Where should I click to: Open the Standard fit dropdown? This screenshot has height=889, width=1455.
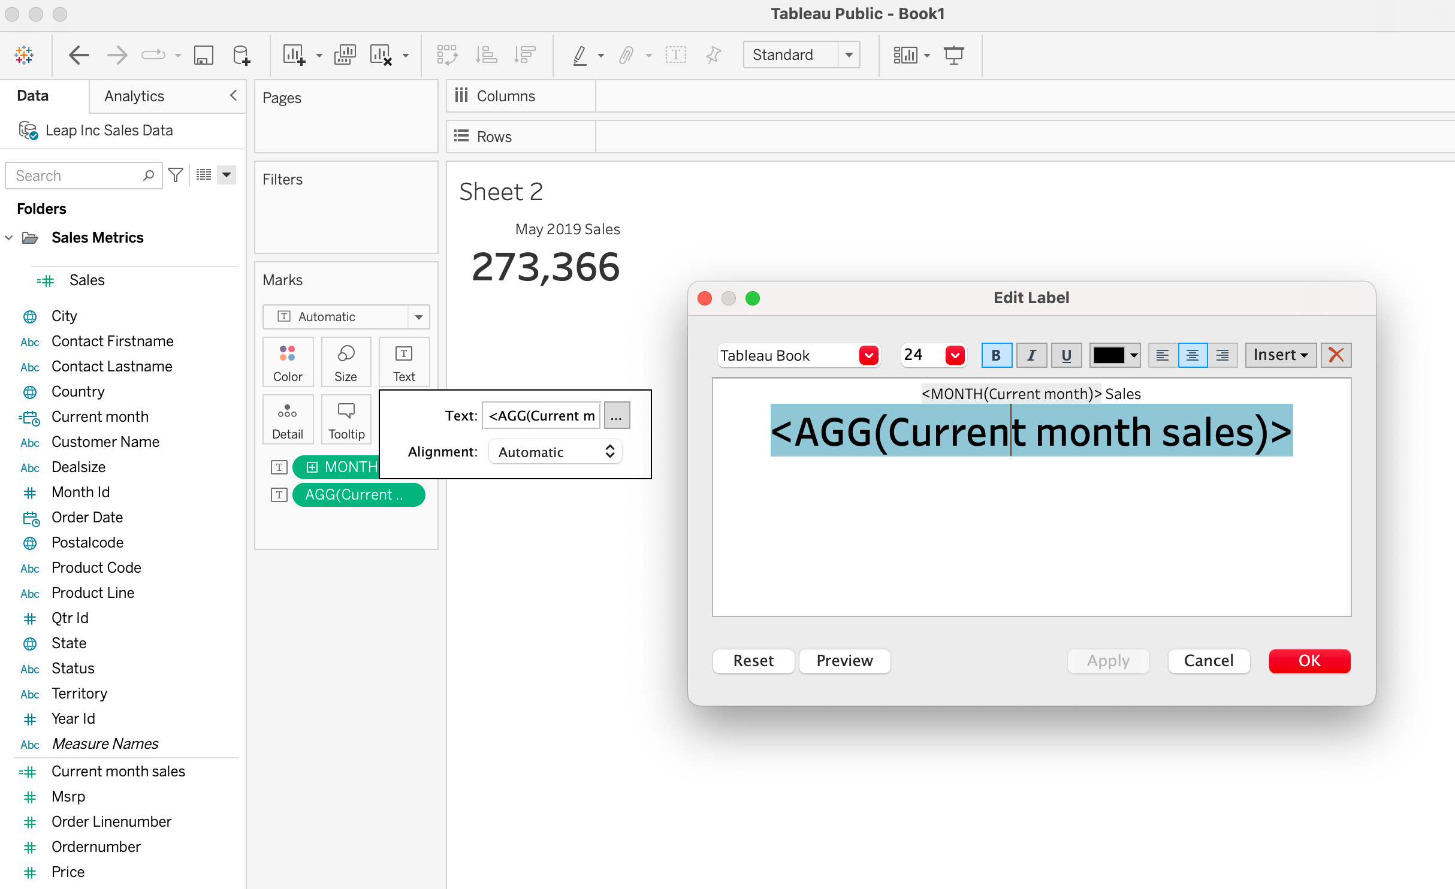849,55
